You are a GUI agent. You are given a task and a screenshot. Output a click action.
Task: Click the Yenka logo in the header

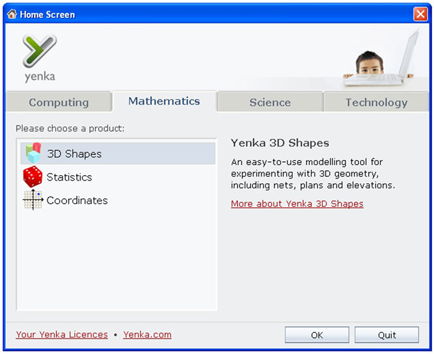coord(40,58)
